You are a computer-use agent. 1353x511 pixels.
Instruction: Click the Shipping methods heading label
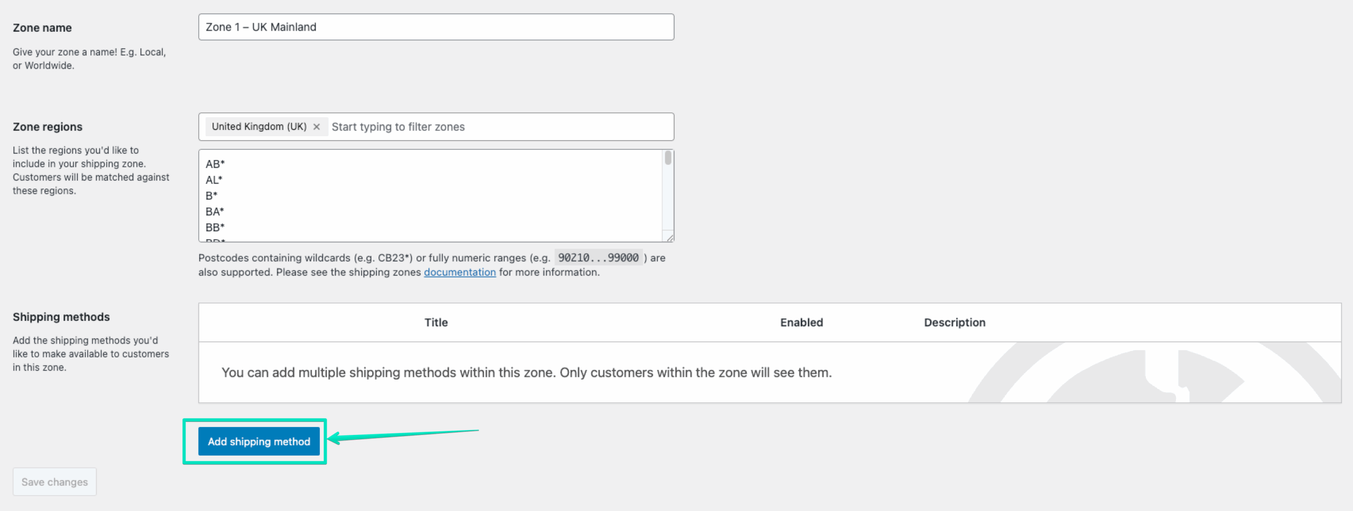61,317
